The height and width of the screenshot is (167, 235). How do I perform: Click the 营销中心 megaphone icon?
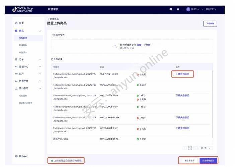16,66
